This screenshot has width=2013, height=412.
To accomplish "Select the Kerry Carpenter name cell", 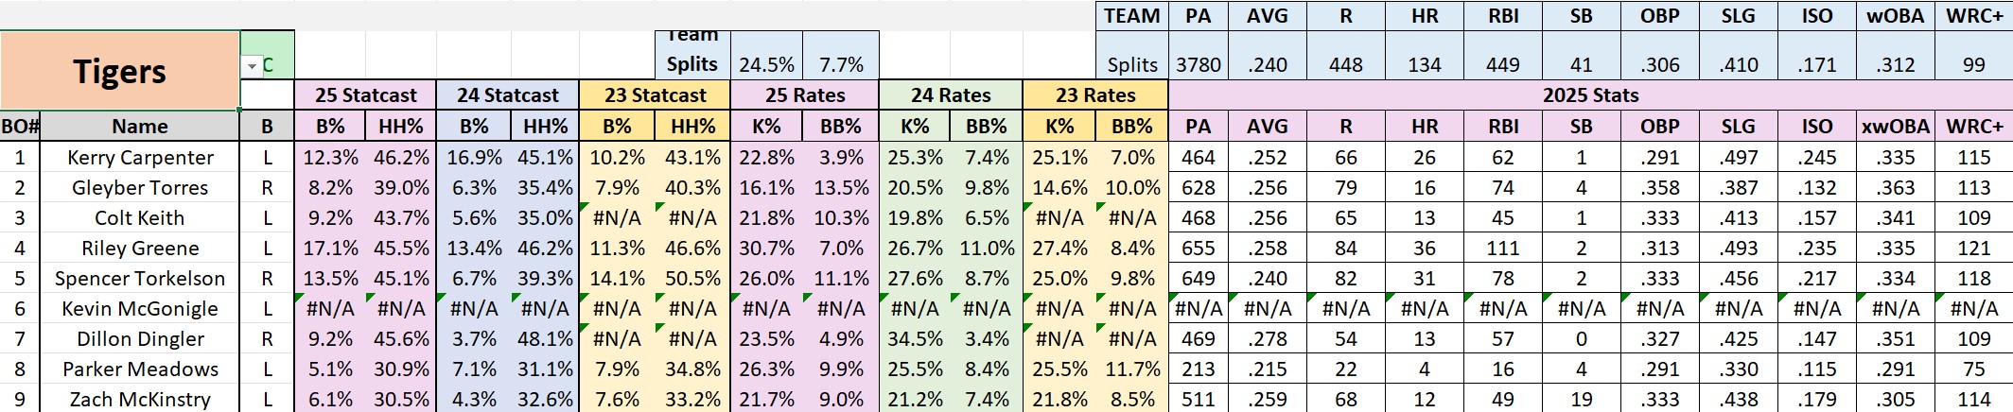I will coord(139,158).
